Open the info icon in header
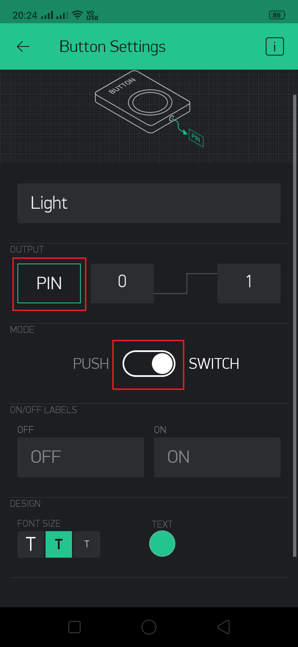Viewport: 298px width, 647px height. [x=275, y=46]
